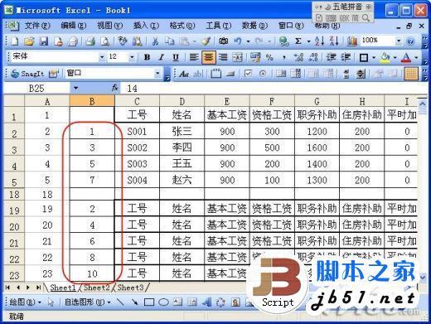Image resolution: width=431 pixels, height=324 pixels.
Task: Click the AutoSum sigma icon
Action: pyautogui.click(x=298, y=41)
